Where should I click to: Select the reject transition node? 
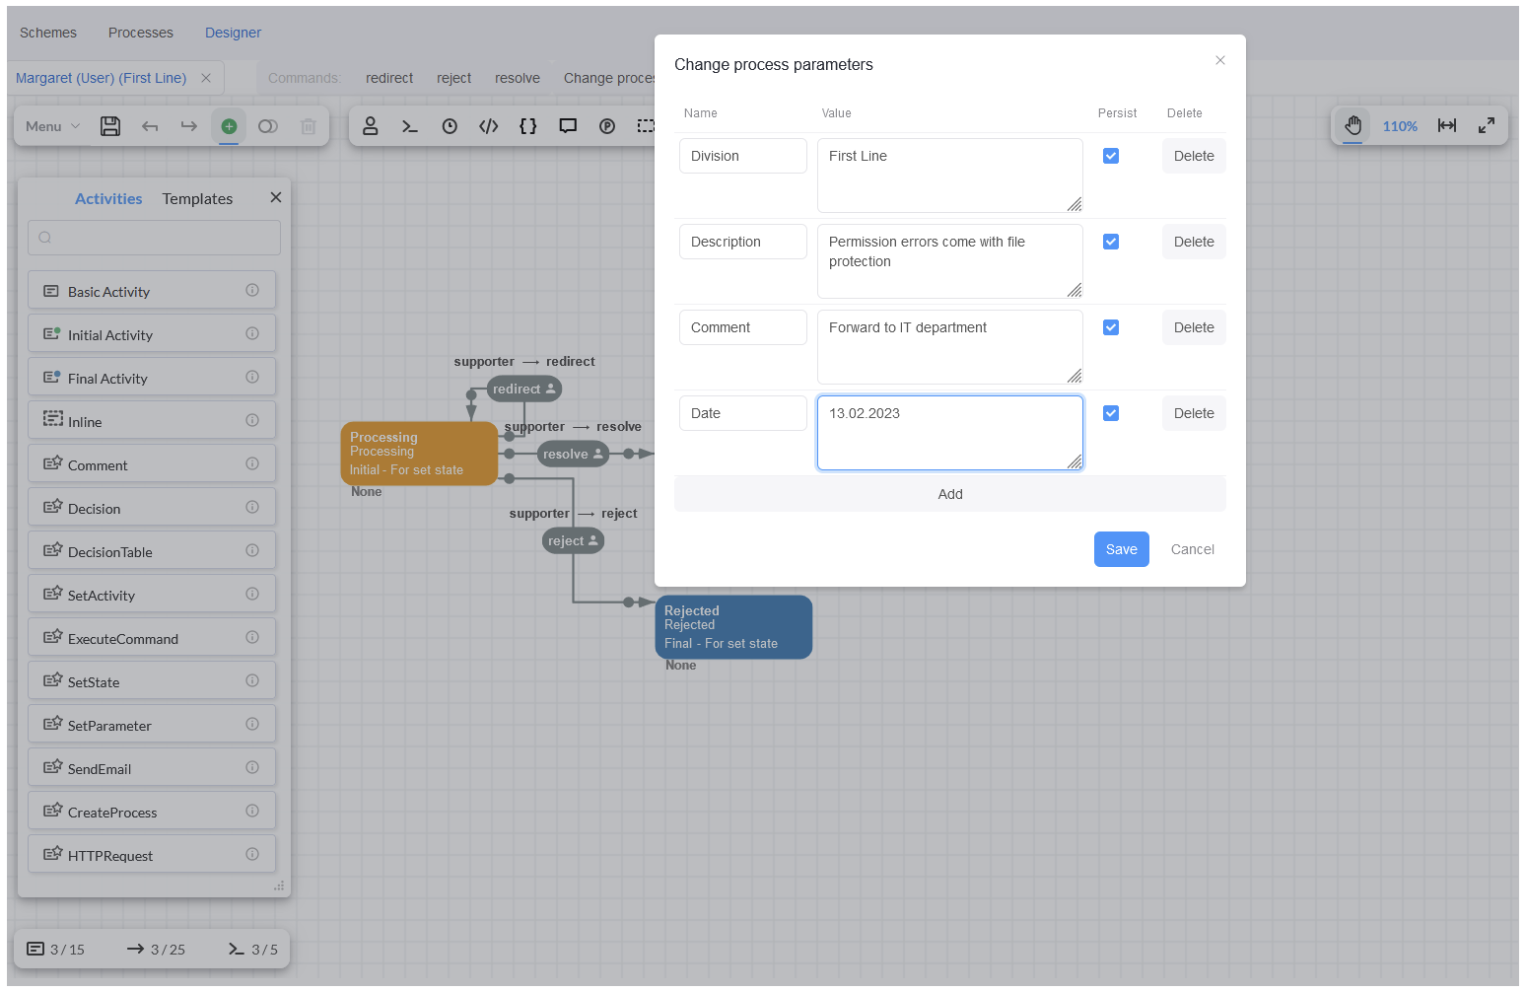click(574, 540)
